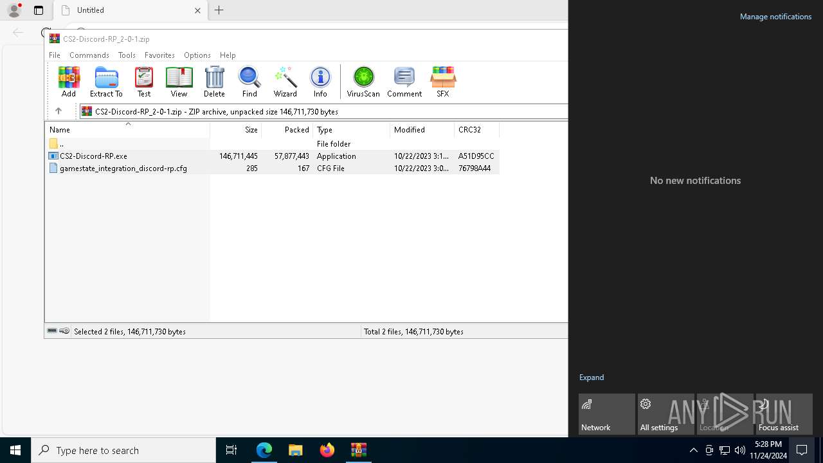The width and height of the screenshot is (823, 463).
Task: Launch the Wizard tool
Action: (x=285, y=82)
